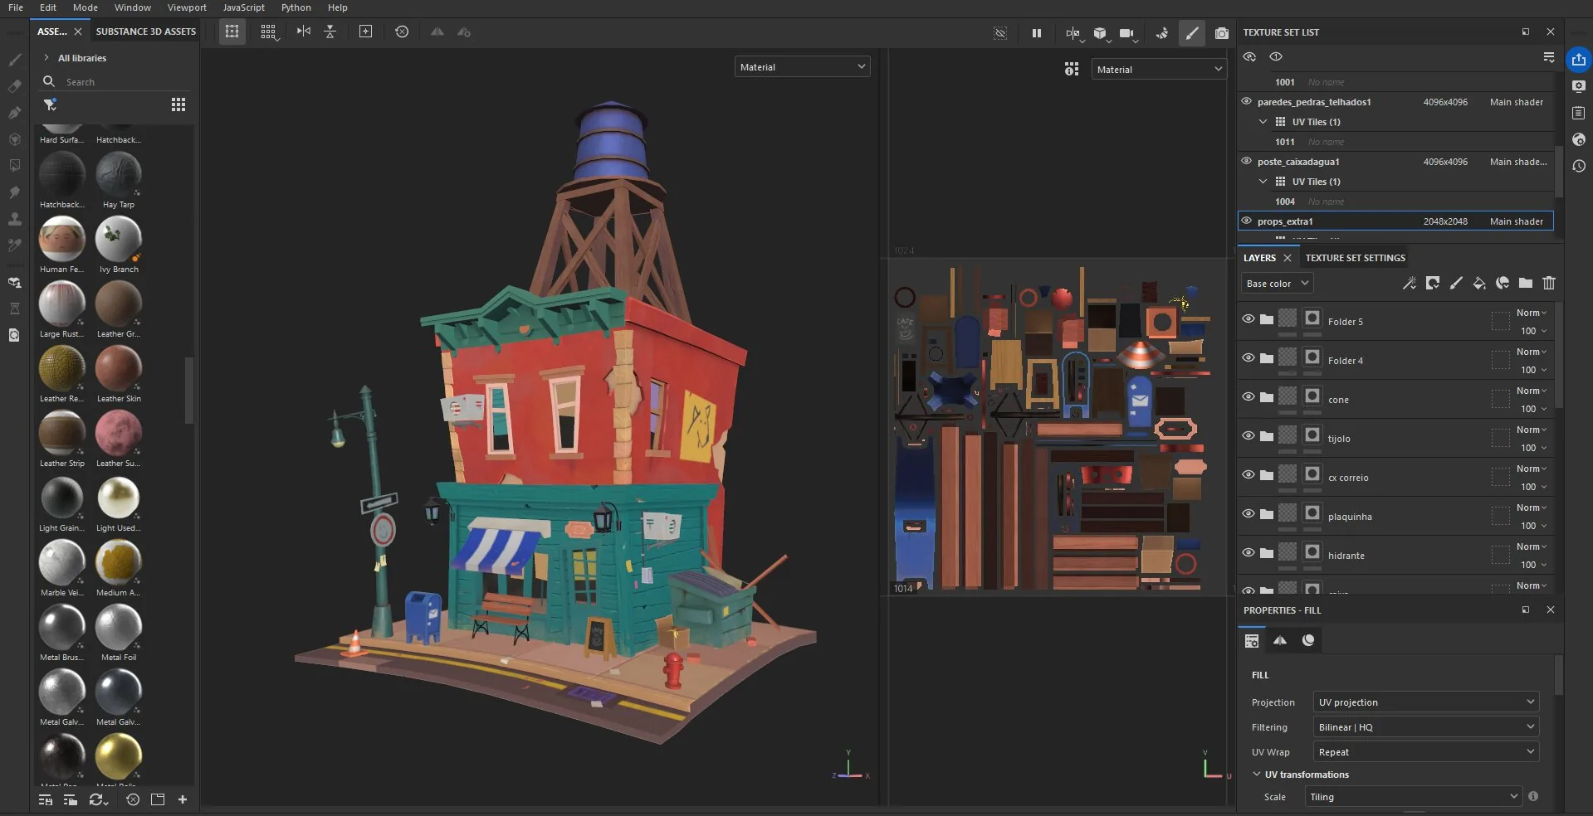
Task: Close the Layers tab
Action: [1288, 258]
